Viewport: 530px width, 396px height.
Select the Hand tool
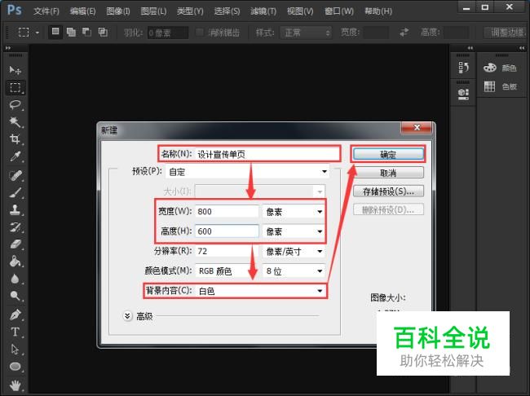tap(15, 385)
